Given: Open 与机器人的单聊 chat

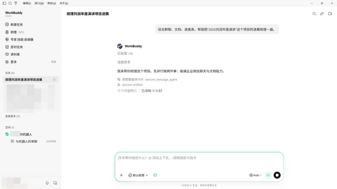Looking at the screenshot, I should (31, 141).
